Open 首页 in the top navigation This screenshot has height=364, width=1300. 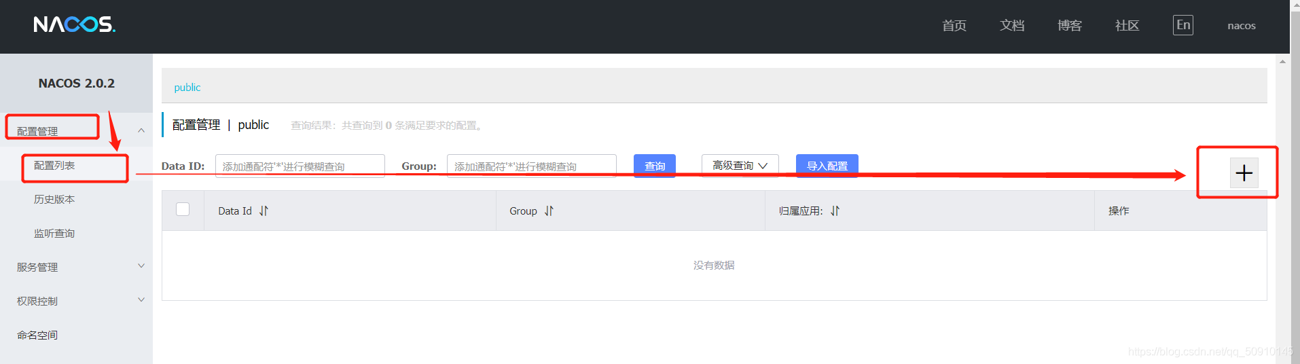coord(954,25)
